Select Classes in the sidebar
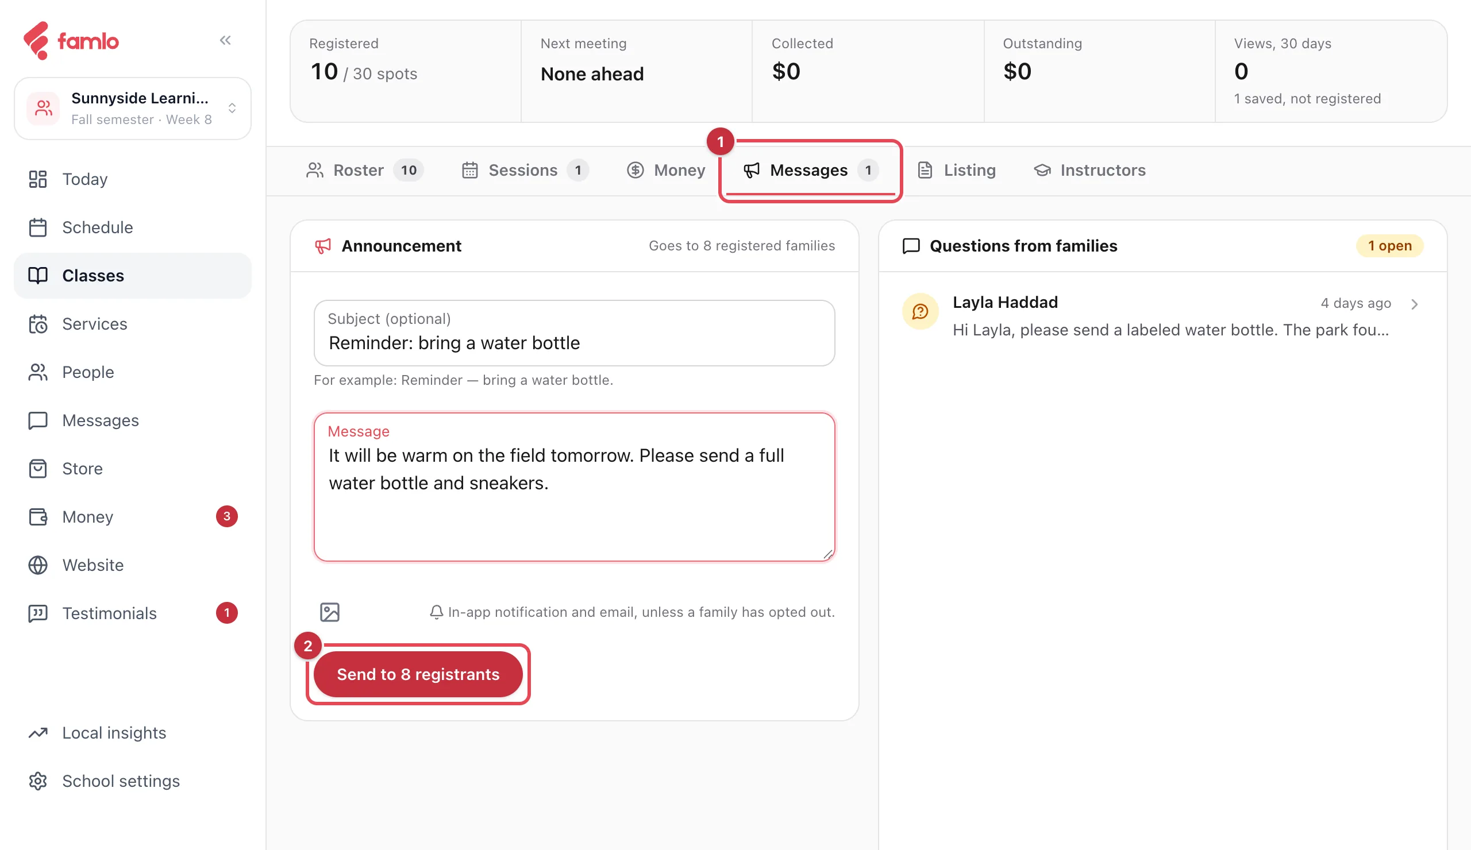The height and width of the screenshot is (850, 1471). tap(133, 275)
